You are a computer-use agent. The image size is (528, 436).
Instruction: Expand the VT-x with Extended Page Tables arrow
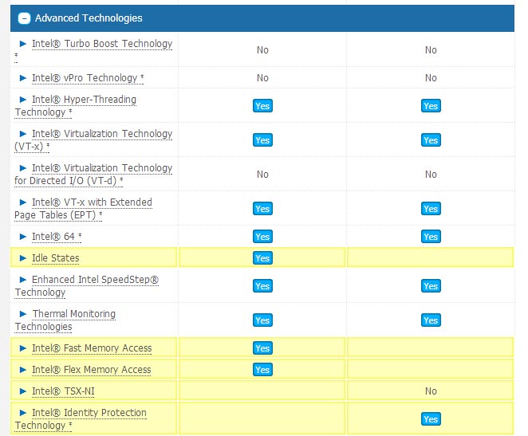[22, 202]
